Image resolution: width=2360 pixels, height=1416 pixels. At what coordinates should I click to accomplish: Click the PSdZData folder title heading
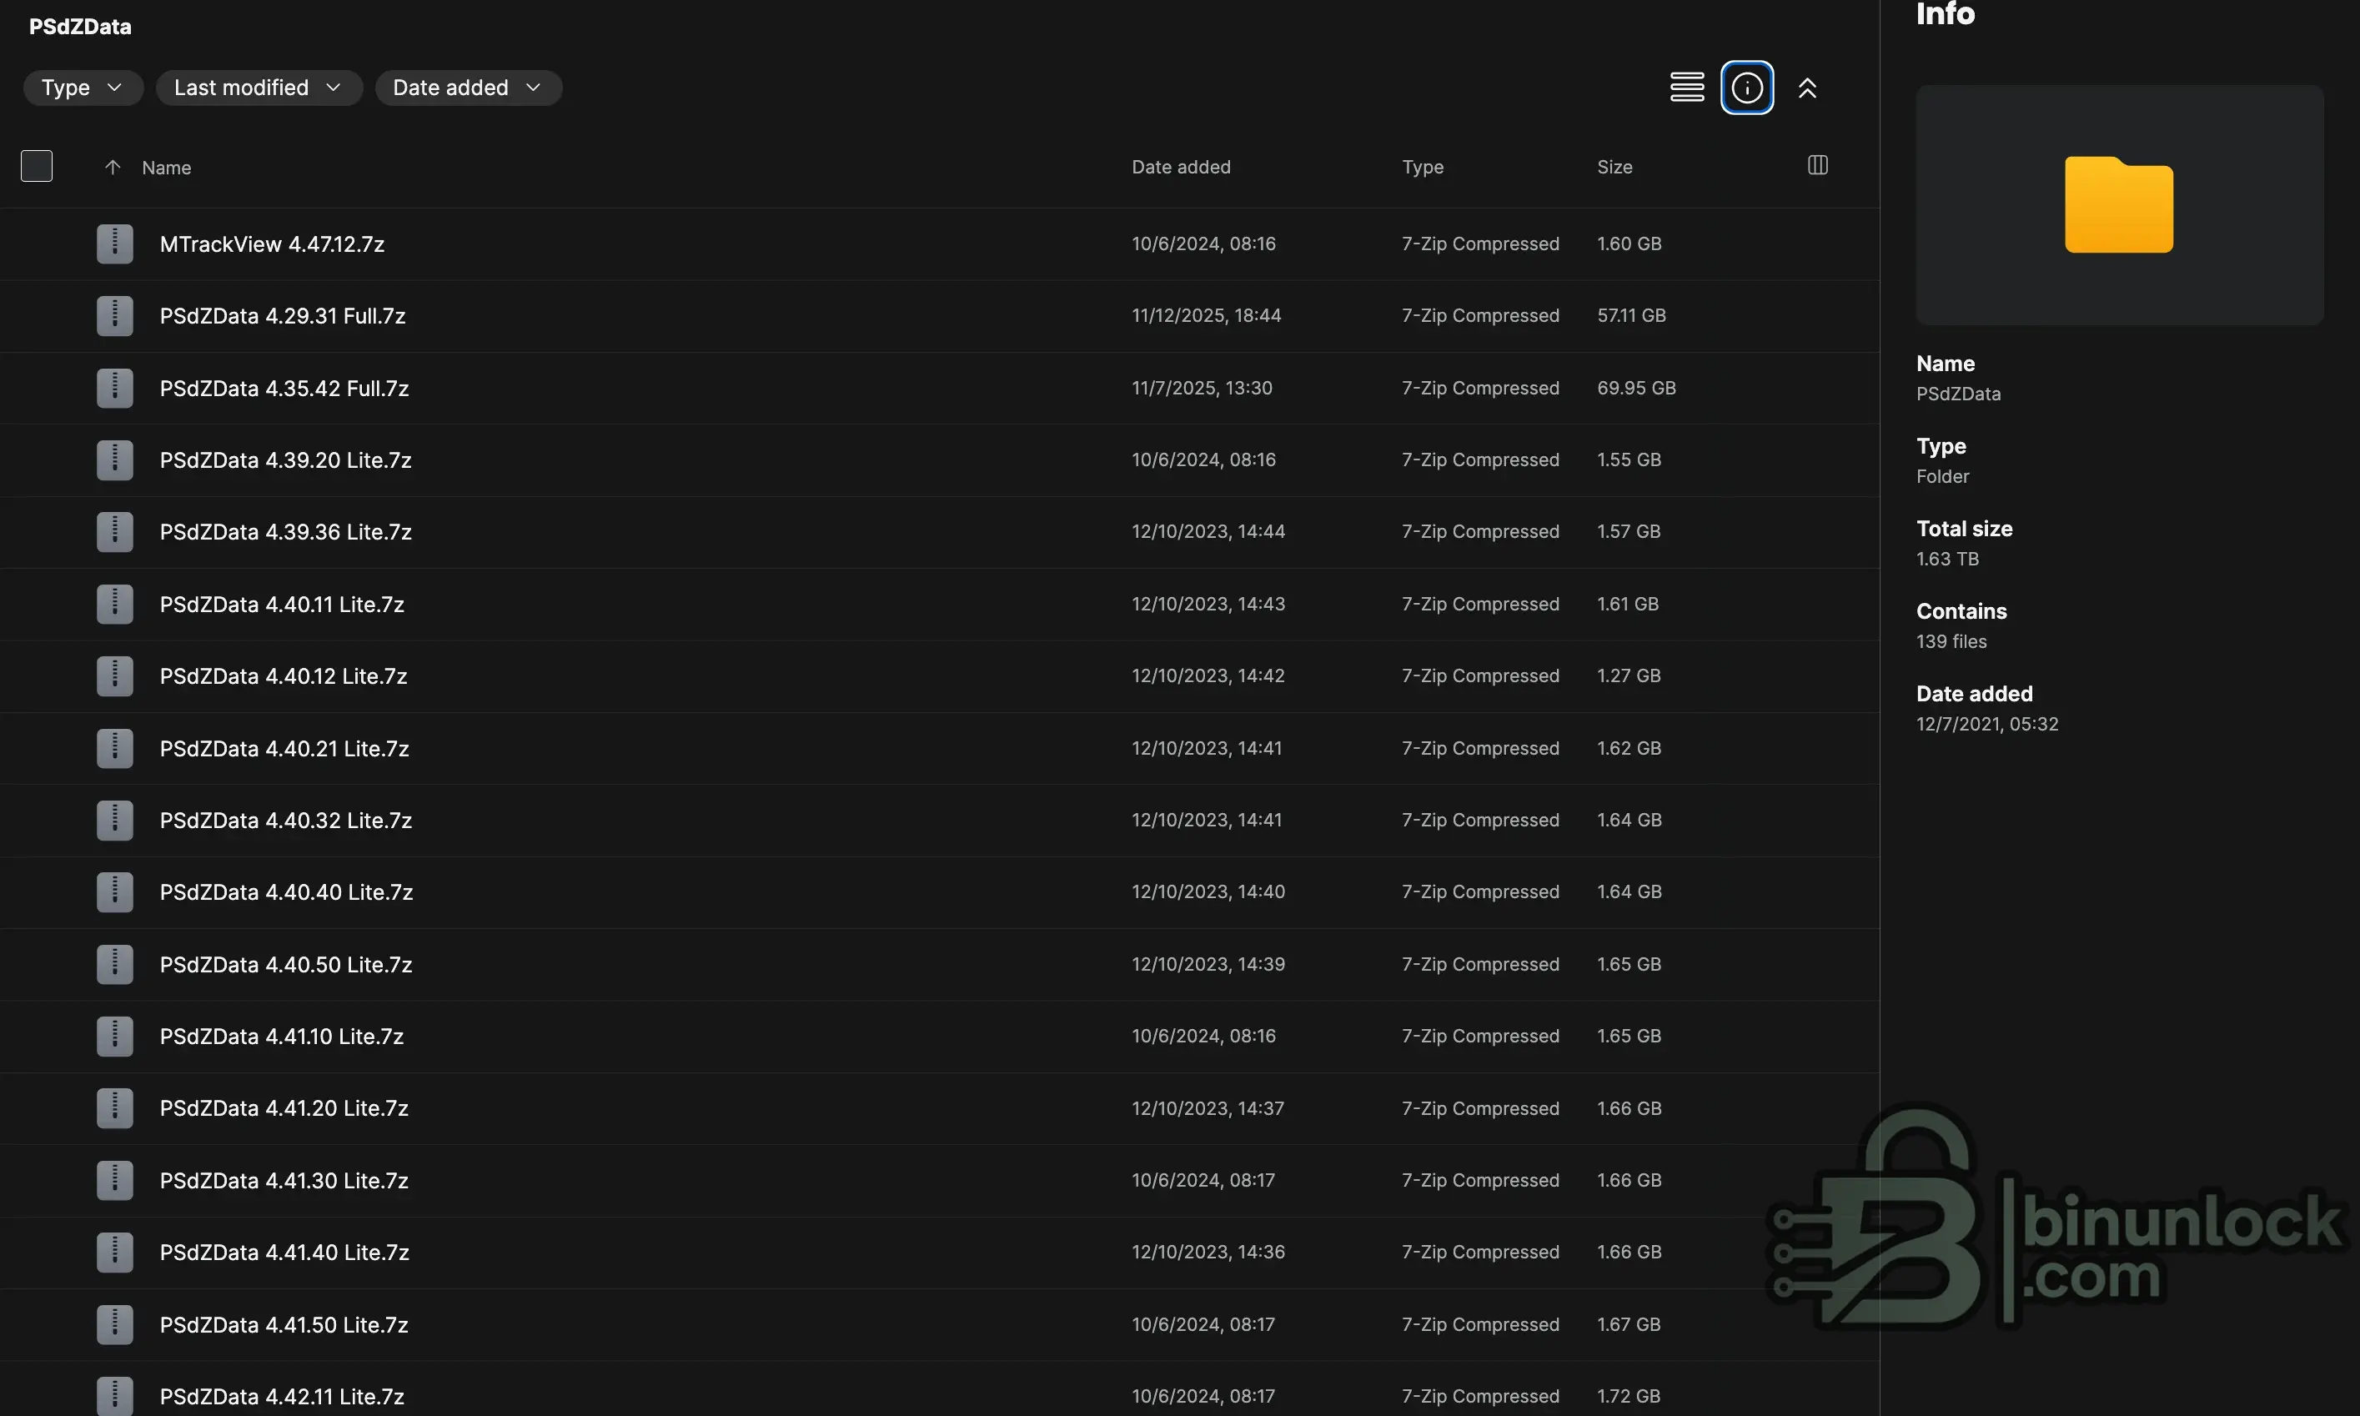(x=80, y=27)
